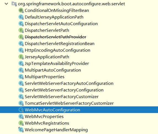Click interface icon of WebMvcRegistrations

coord(21,123)
